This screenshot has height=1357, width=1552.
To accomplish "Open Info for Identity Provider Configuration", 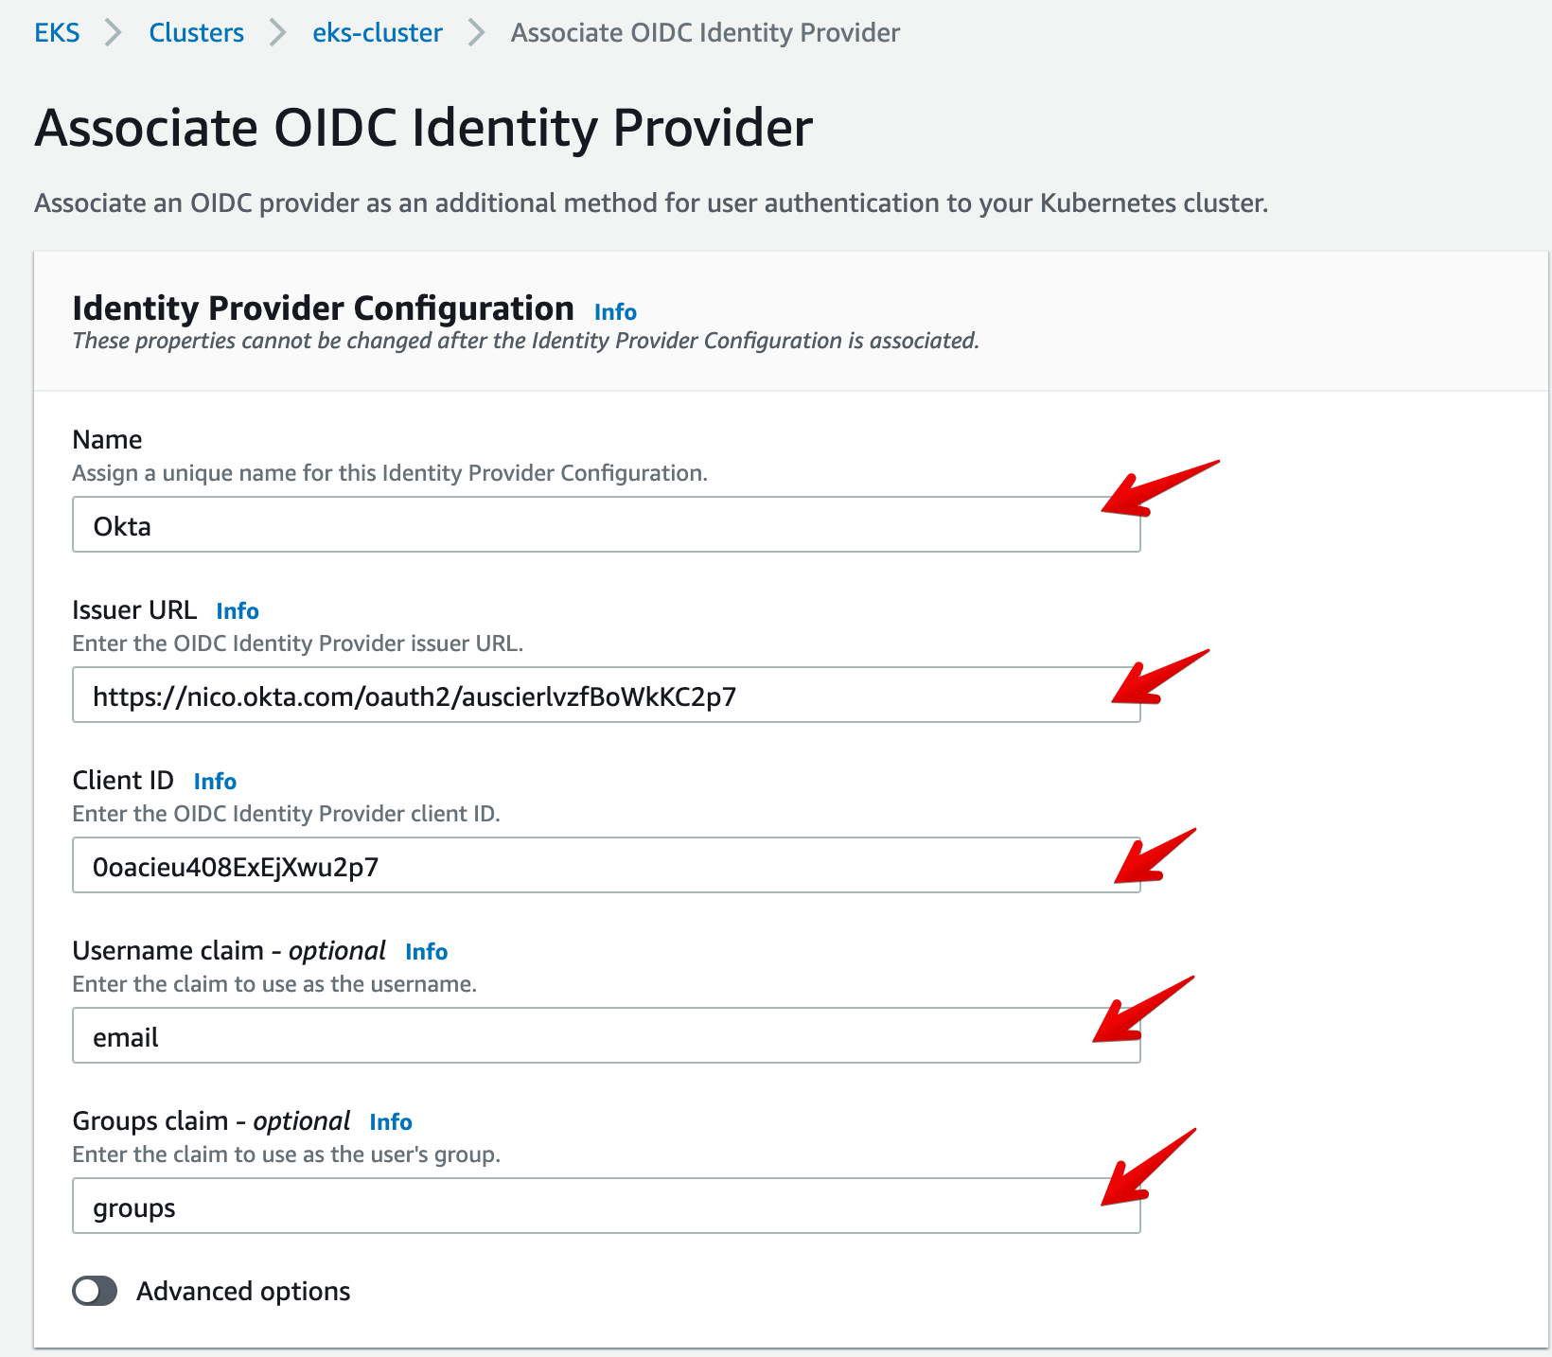I will (x=615, y=312).
